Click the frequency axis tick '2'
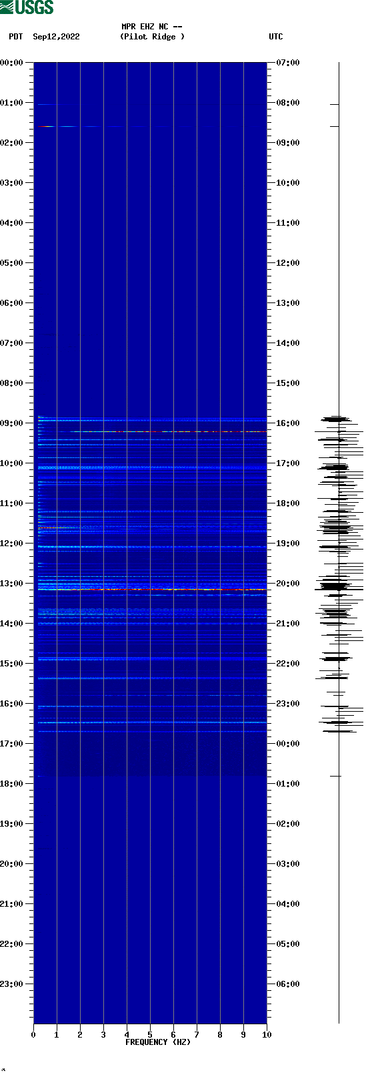The image size is (368, 1077). (x=80, y=1035)
